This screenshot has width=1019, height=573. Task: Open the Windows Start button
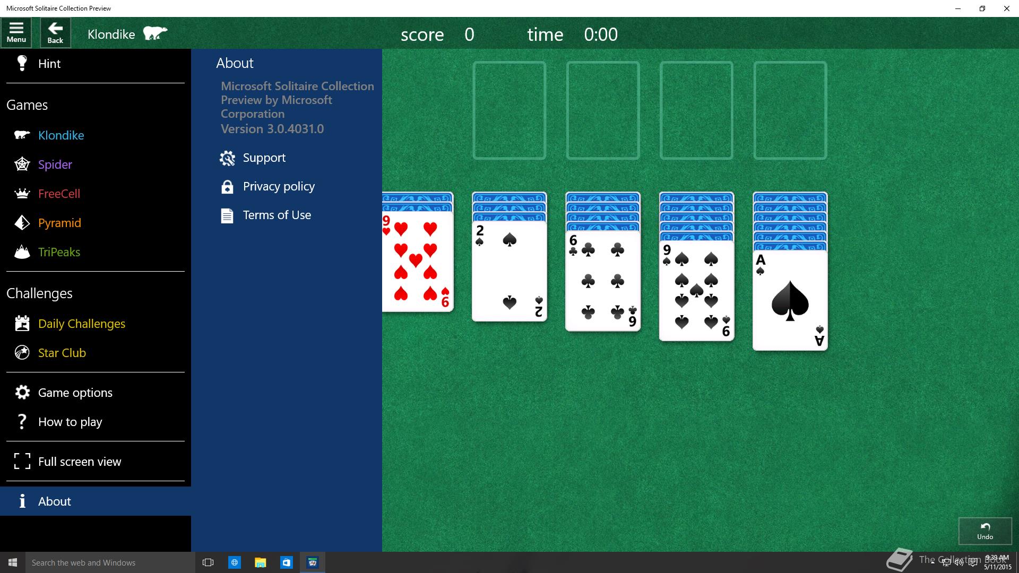coord(13,562)
